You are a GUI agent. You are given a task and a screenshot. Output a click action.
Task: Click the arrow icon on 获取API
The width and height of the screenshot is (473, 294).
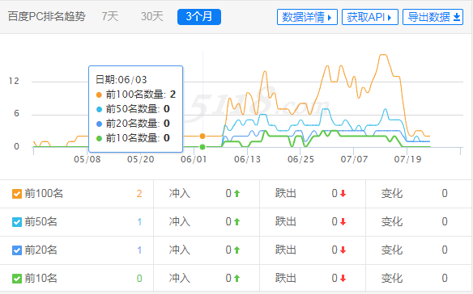click(x=390, y=18)
